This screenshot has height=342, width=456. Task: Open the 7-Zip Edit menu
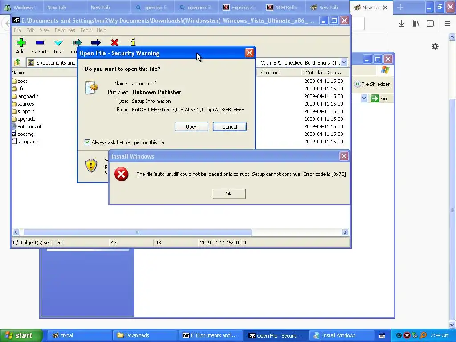pos(30,30)
